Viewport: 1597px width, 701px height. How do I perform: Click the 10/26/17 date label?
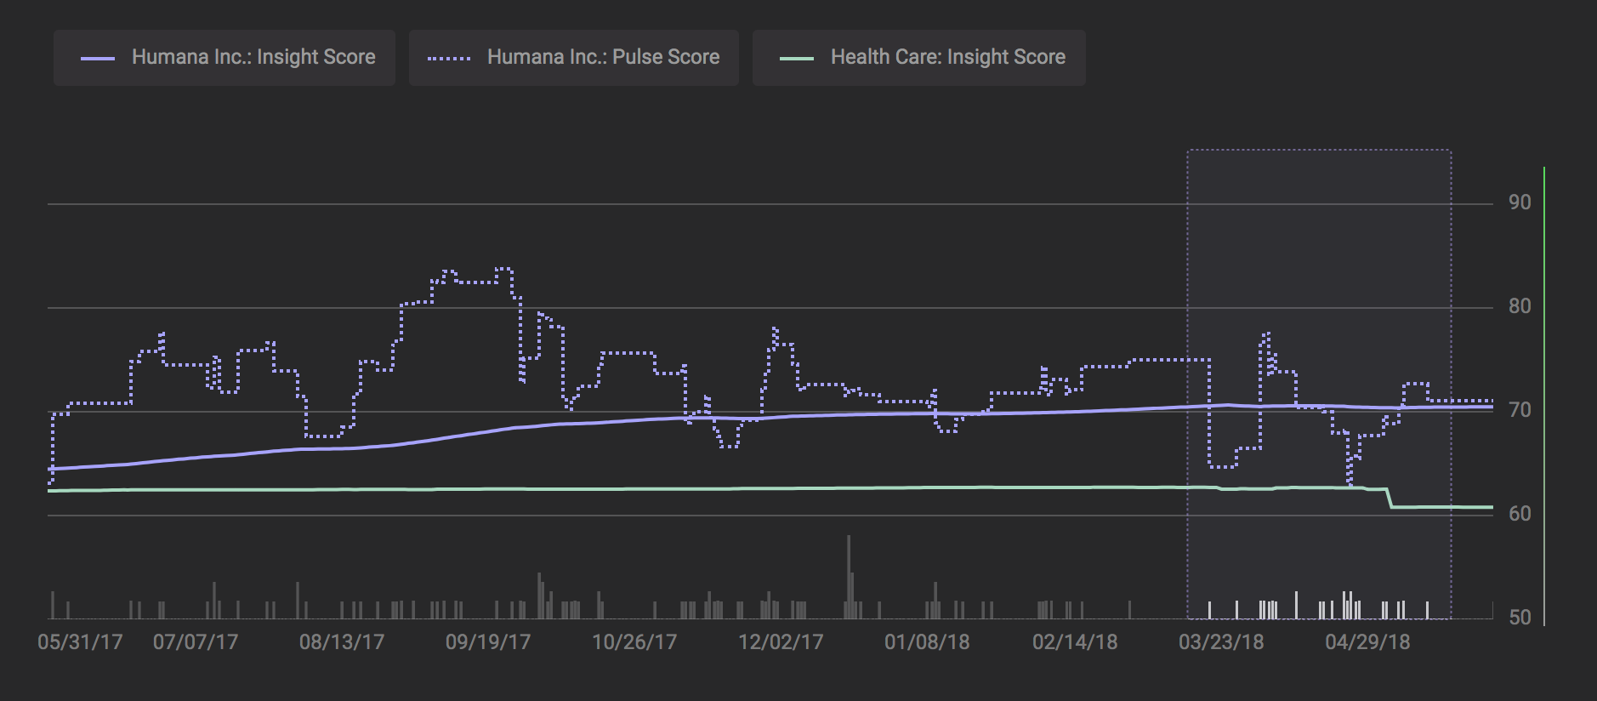point(634,642)
